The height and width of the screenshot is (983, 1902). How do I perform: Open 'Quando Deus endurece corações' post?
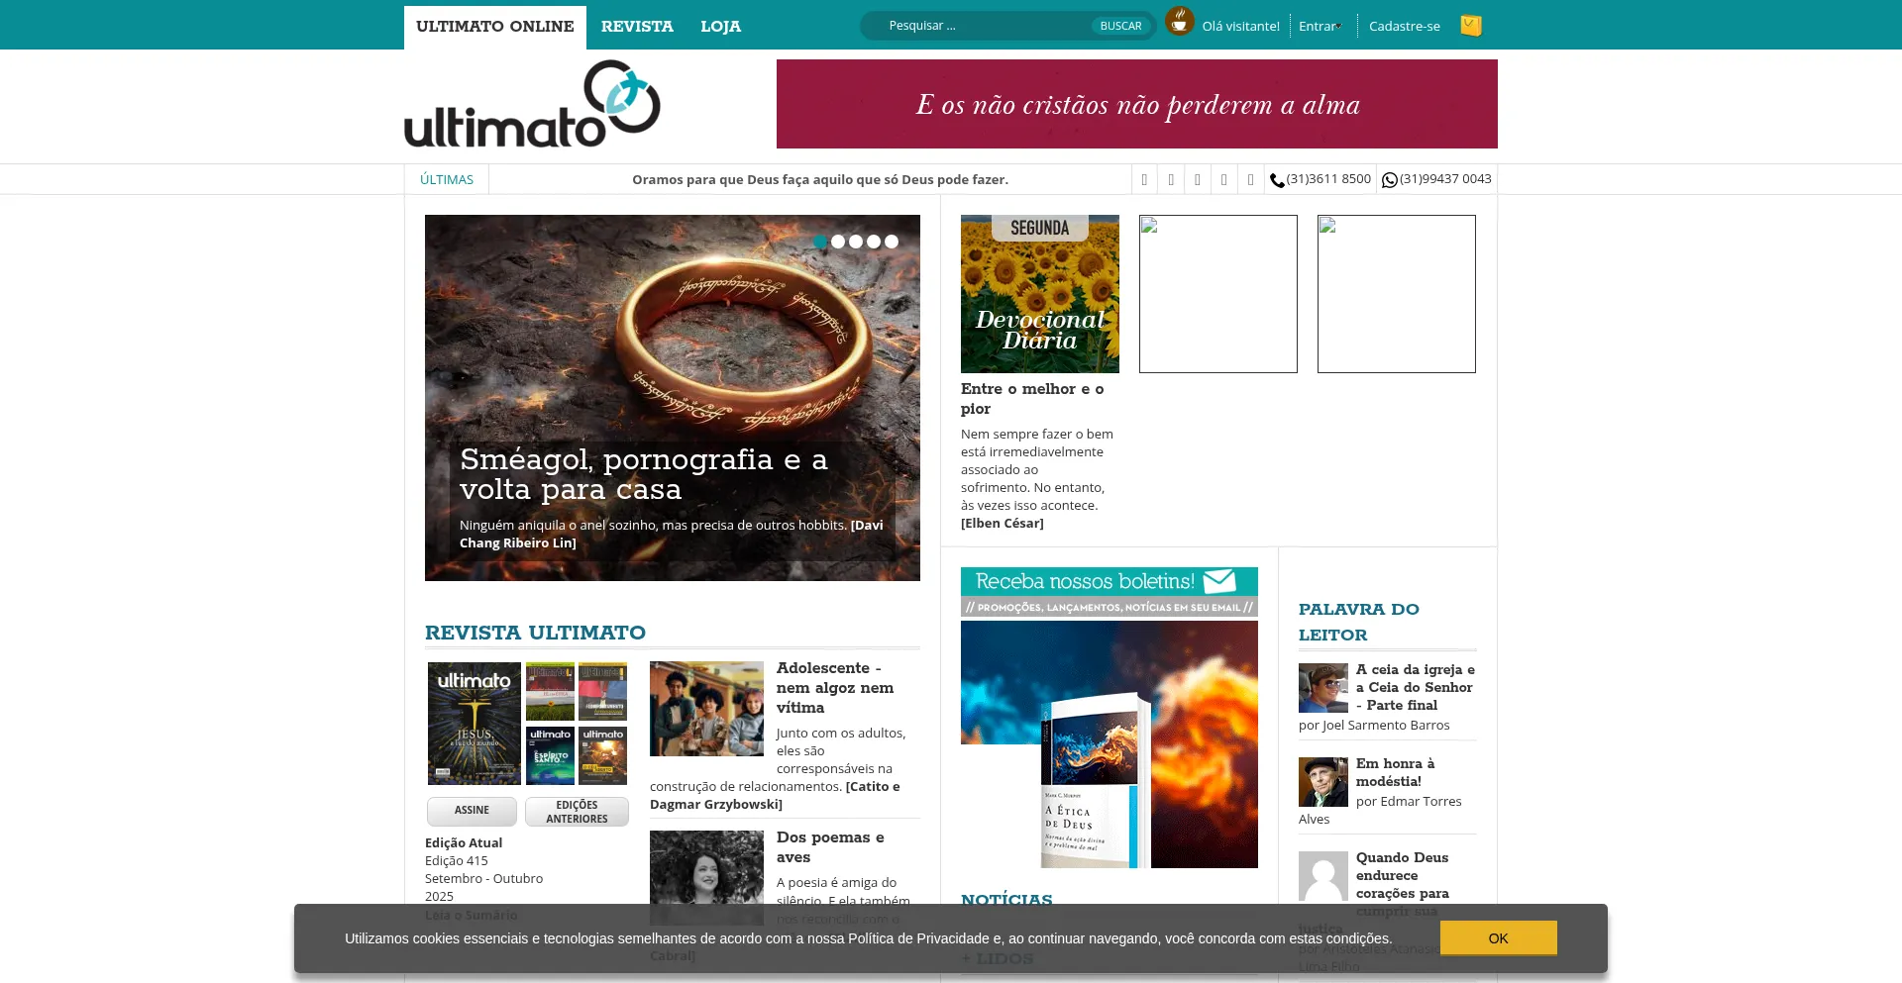(x=1403, y=884)
